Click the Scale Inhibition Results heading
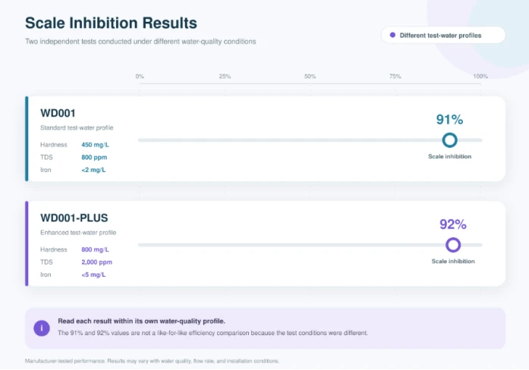The height and width of the screenshot is (370, 529). pyautogui.click(x=111, y=23)
